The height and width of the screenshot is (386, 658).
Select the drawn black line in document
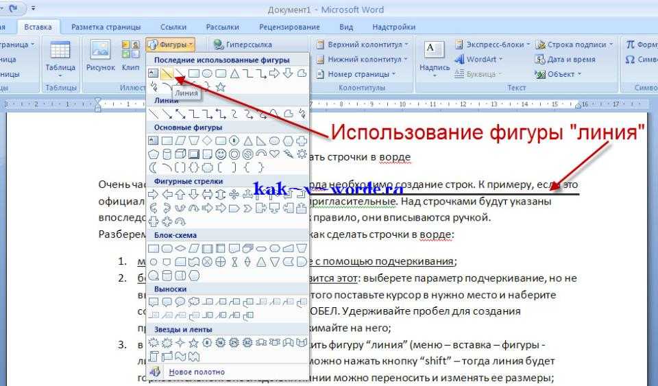coord(445,194)
